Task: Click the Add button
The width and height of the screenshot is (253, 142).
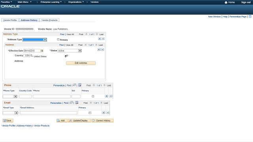Action: click(x=62, y=120)
